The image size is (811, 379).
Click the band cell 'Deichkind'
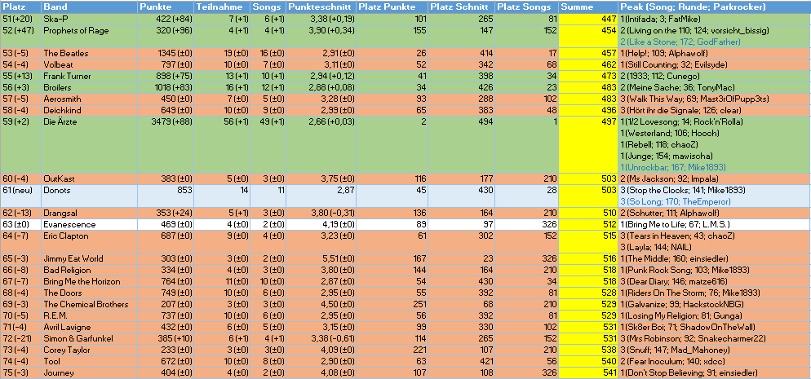coord(90,110)
